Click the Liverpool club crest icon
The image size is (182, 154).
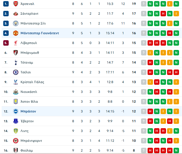click(15, 43)
